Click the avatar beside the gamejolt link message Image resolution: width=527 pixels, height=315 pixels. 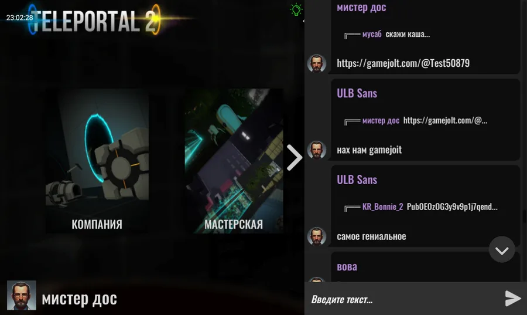(317, 63)
